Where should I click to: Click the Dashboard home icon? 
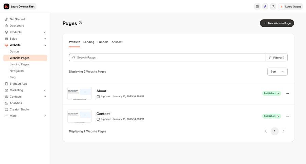click(6, 26)
